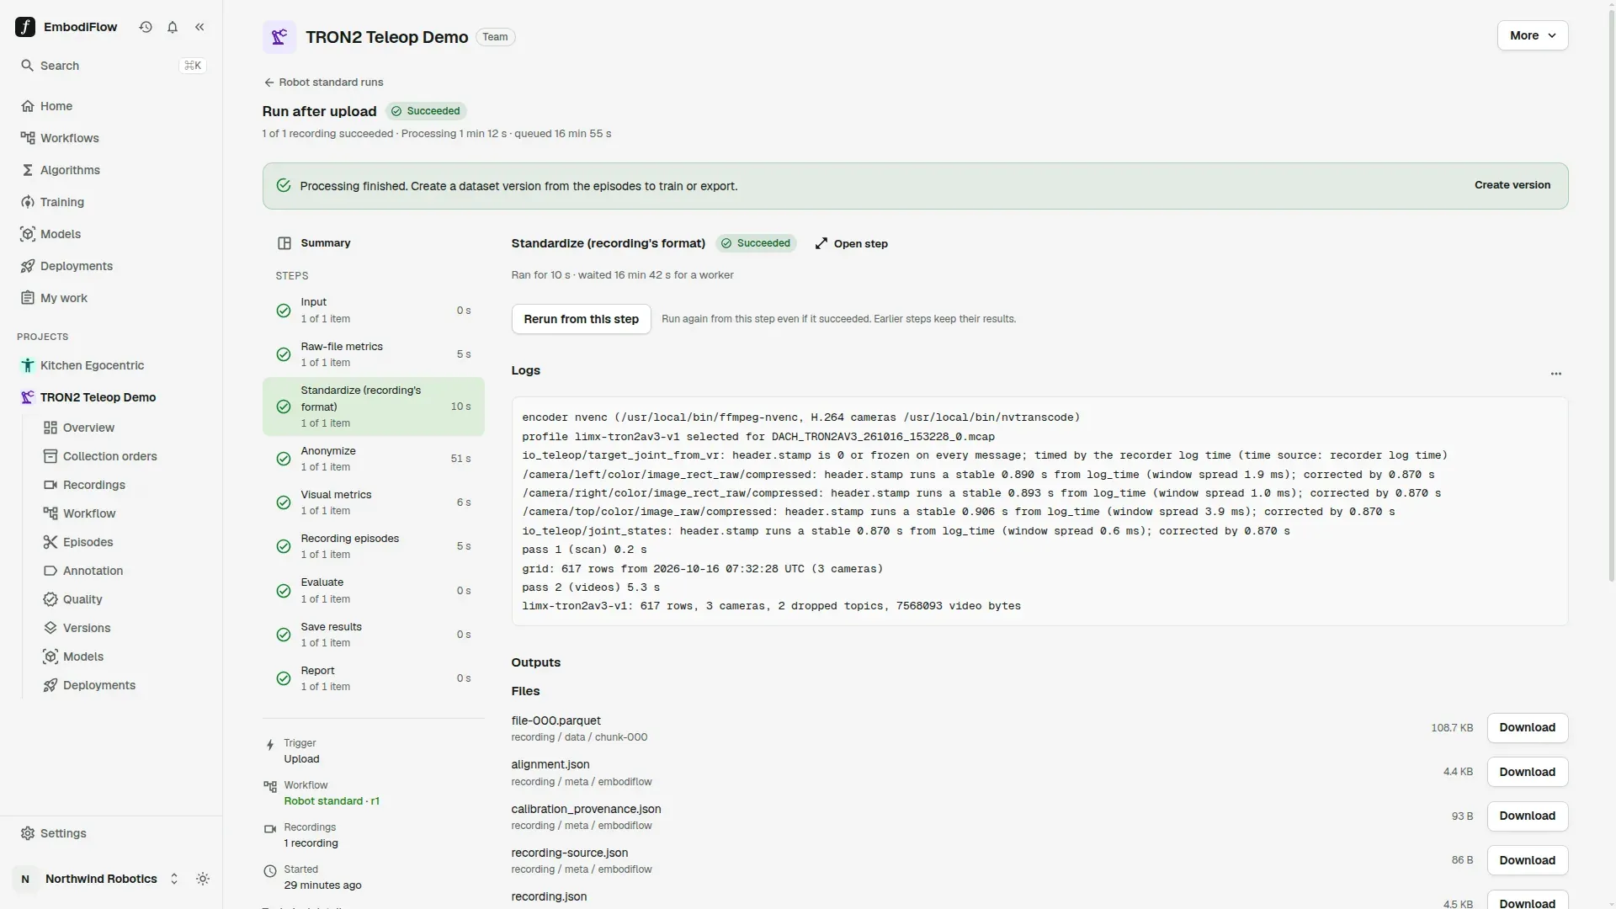Collapse the sidebar with double chevron
The height and width of the screenshot is (909, 1616).
point(199,27)
